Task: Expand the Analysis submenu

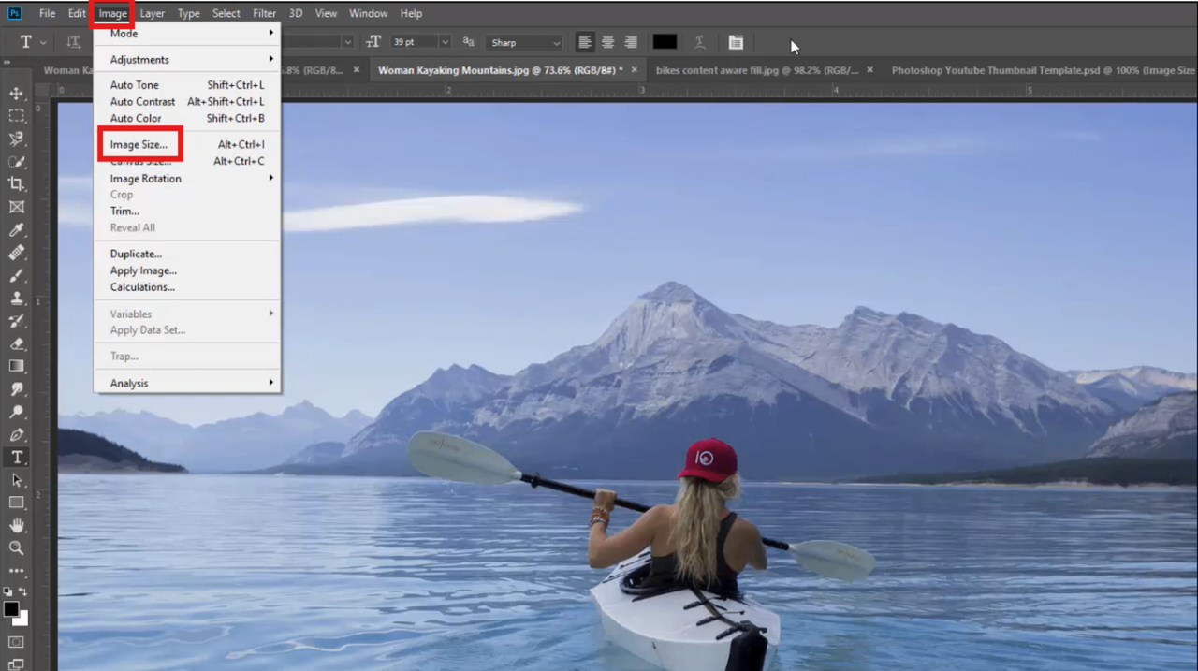Action: [187, 383]
